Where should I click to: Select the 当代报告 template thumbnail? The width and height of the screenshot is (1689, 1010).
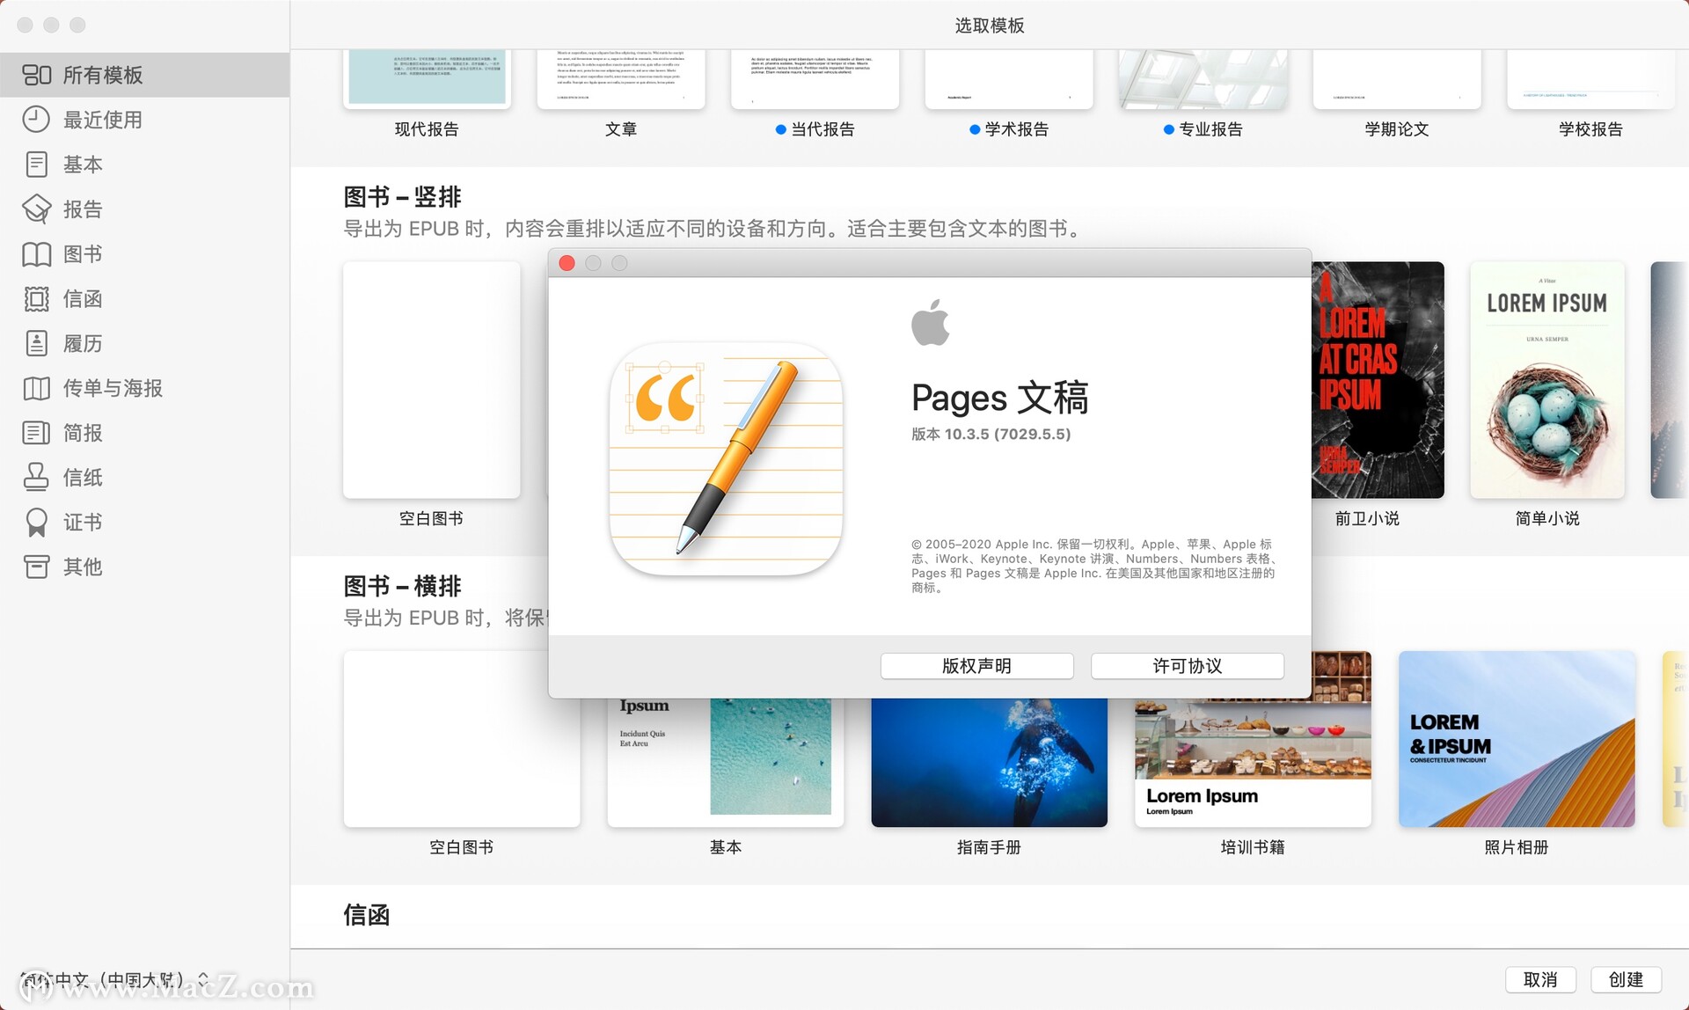tap(815, 77)
